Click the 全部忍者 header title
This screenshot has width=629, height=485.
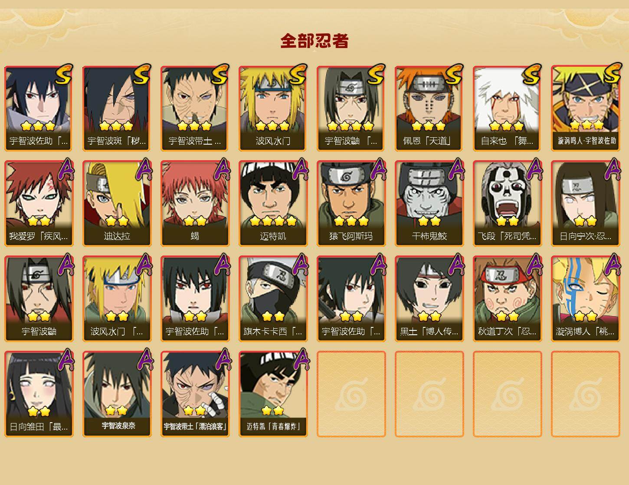point(314,41)
